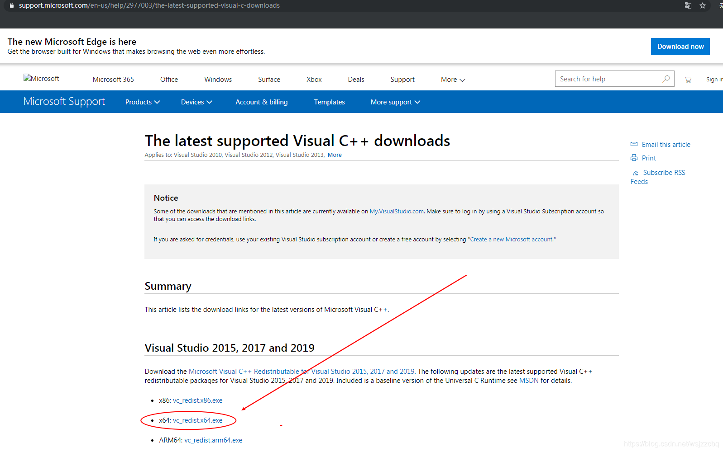Open Microsoft Visual C++ Redistributable link
Screen dimensions: 723x452
302,372
